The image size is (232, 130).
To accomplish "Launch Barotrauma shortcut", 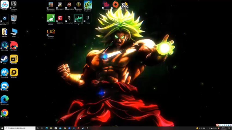I will 78,19.
